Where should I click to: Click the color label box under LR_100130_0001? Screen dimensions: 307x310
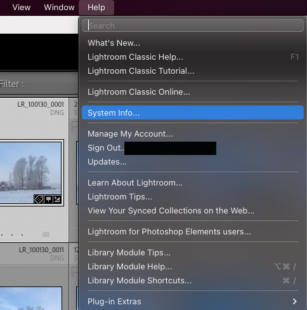46,234
